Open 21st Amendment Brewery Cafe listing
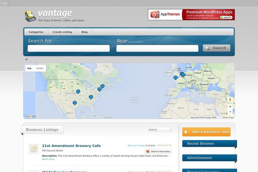258x172 pixels. pos(71,146)
